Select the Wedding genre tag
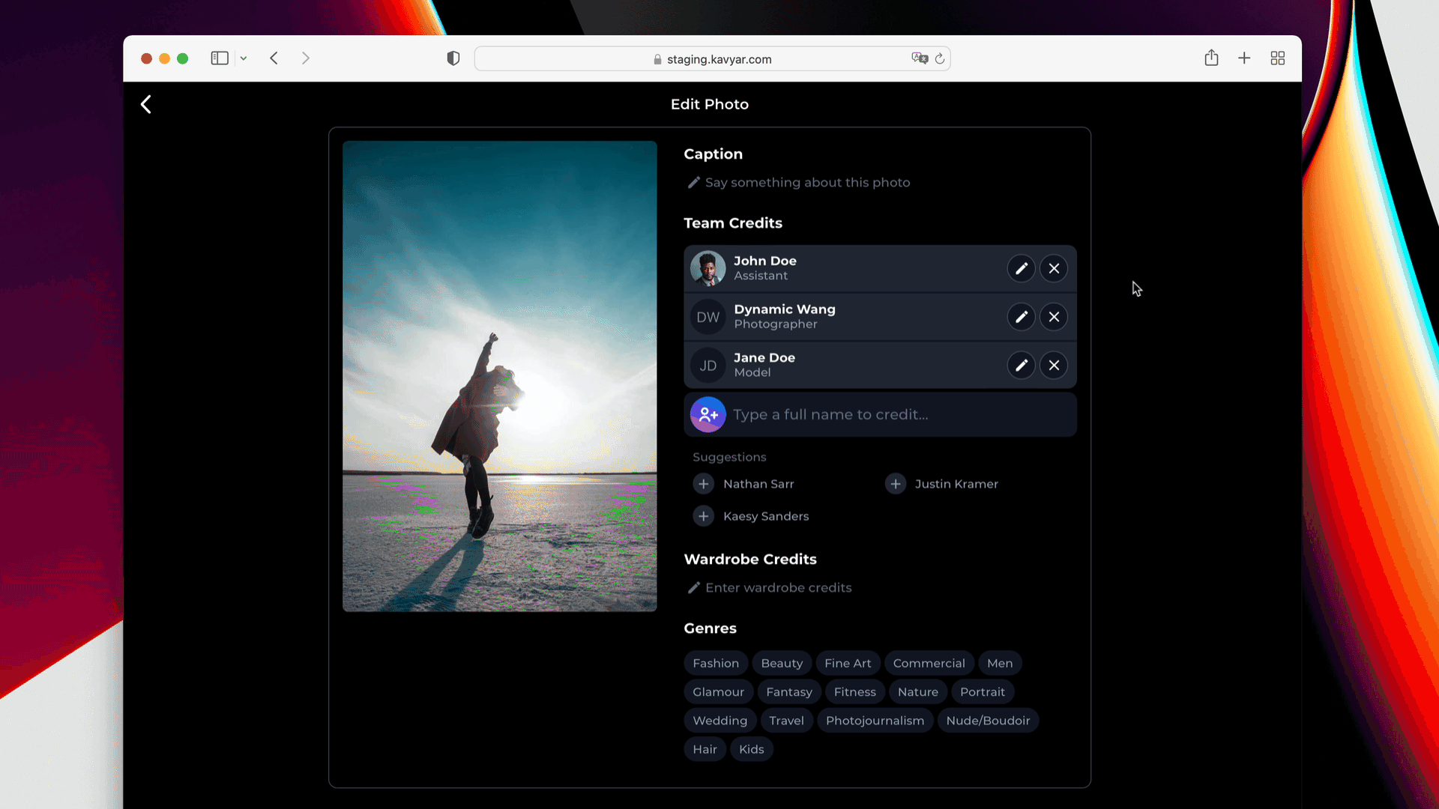Viewport: 1439px width, 809px height. pos(719,721)
